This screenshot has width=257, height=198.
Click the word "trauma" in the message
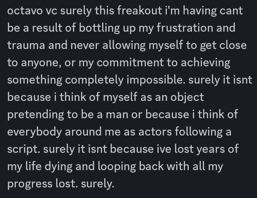26,45
